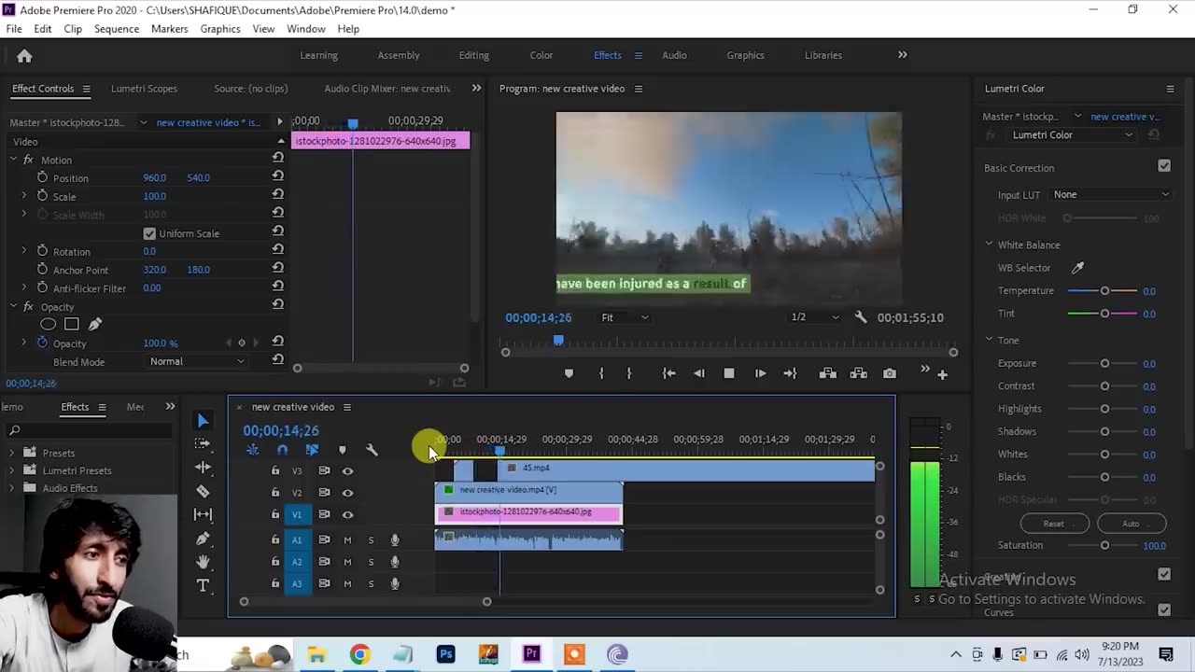Select the Pen tool in timeline toolbar
The height and width of the screenshot is (672, 1195).
(x=203, y=539)
